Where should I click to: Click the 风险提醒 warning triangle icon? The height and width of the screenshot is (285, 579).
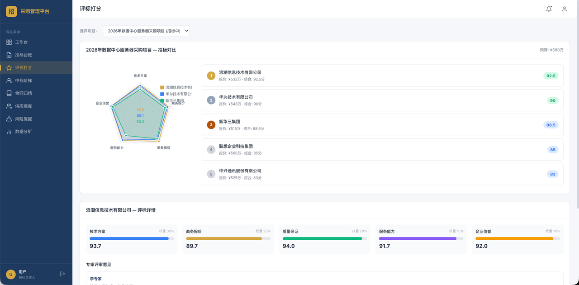[x=9, y=119]
